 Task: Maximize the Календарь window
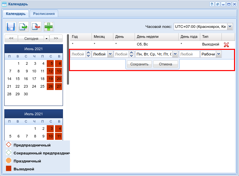tap(229, 4)
